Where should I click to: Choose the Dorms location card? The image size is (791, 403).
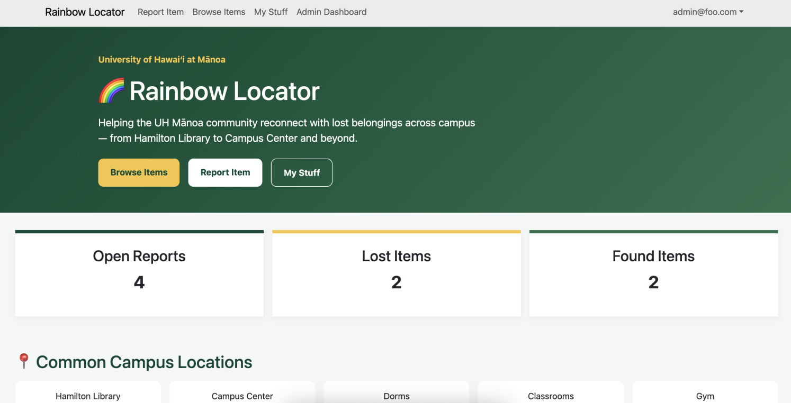pyautogui.click(x=397, y=392)
